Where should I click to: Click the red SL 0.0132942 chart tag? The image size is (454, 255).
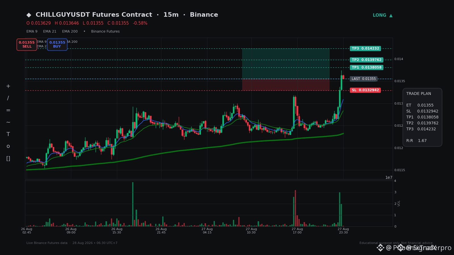365,90
